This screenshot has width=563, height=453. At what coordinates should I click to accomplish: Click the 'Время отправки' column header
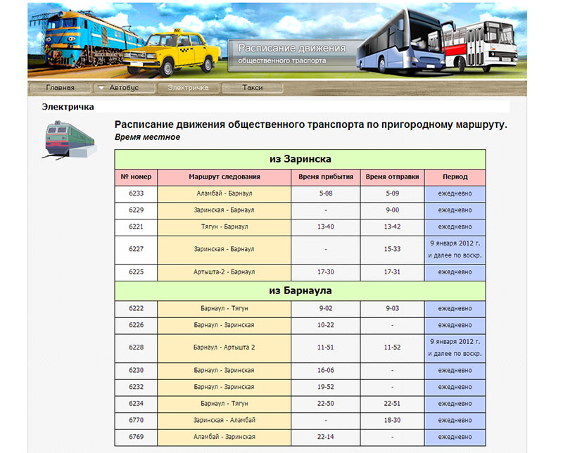393,177
